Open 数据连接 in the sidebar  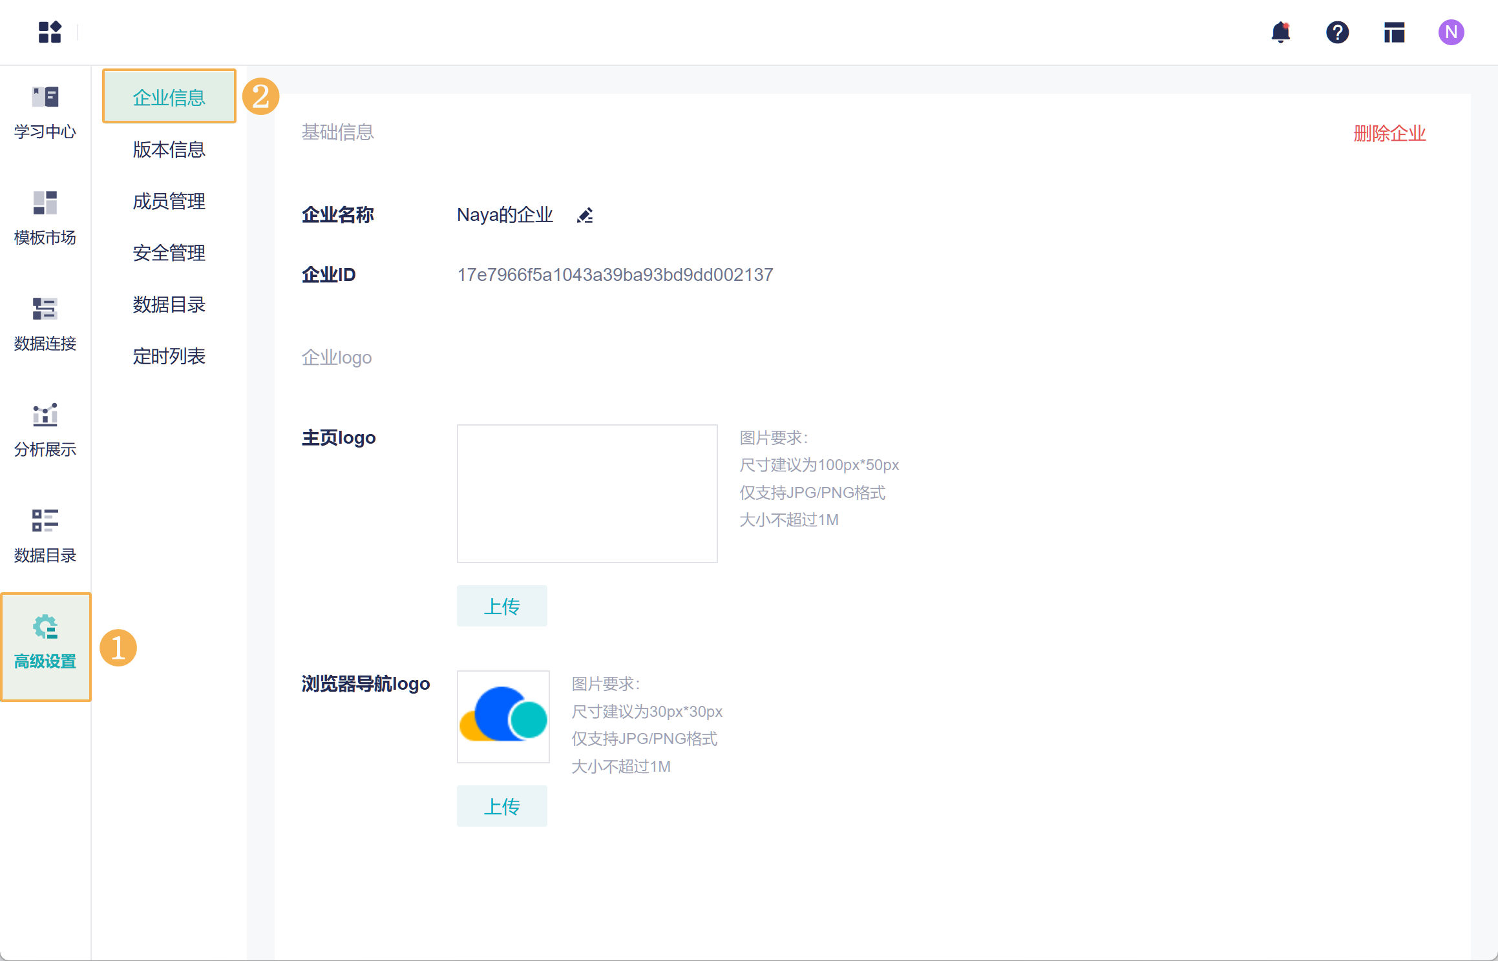(45, 325)
